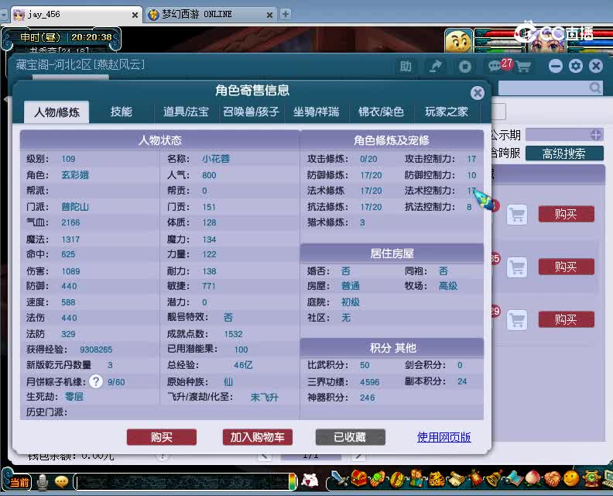This screenshot has width=613, height=496.
Task: Click the microphone voice icon in the chat bar
Action: pyautogui.click(x=43, y=482)
